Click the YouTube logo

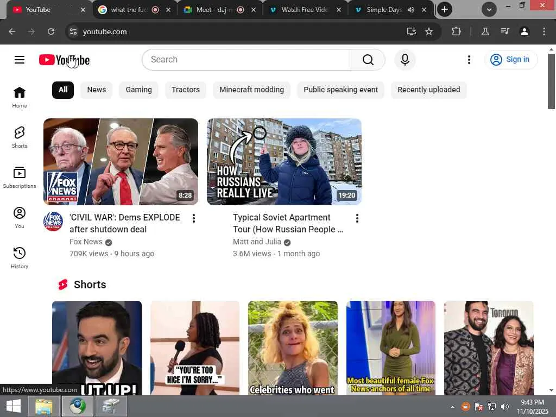coord(64,60)
